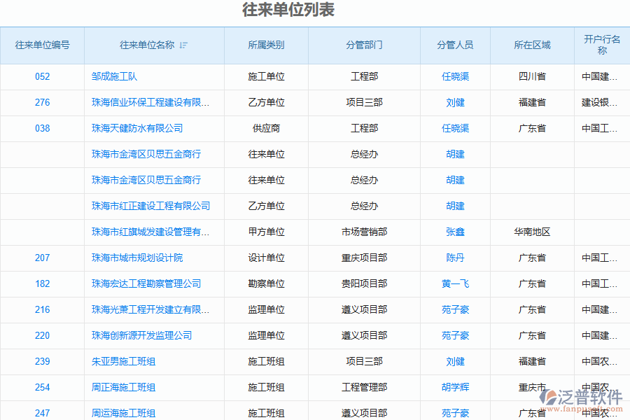Select the 分管部门 column header
This screenshot has height=420, width=630.
(x=364, y=45)
